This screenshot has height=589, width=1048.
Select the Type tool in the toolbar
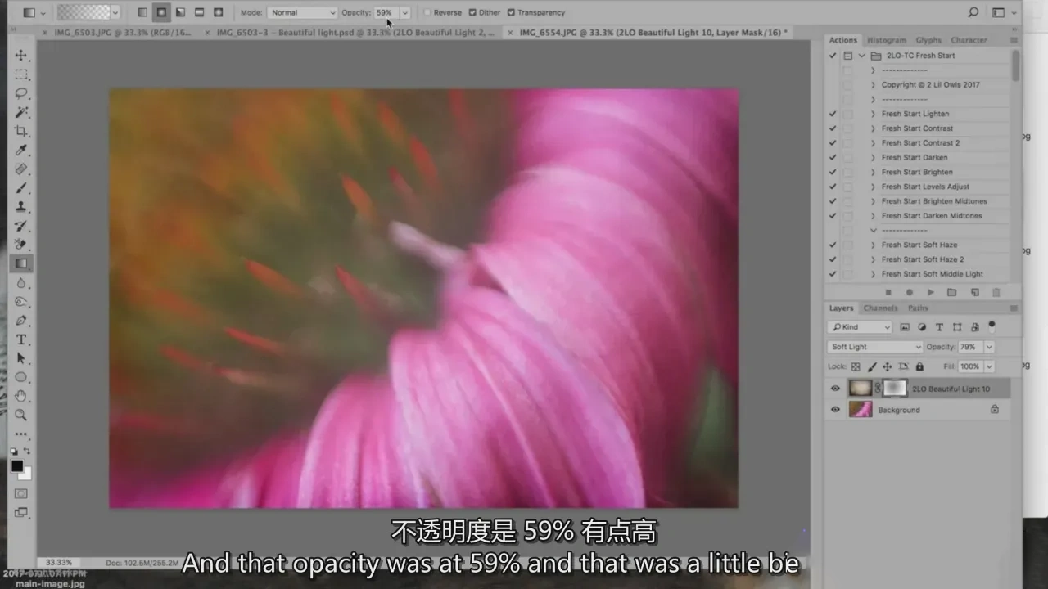click(21, 339)
